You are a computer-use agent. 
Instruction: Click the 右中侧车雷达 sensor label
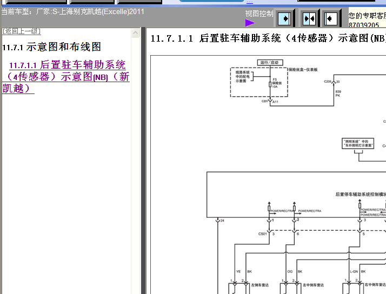pos(375,285)
